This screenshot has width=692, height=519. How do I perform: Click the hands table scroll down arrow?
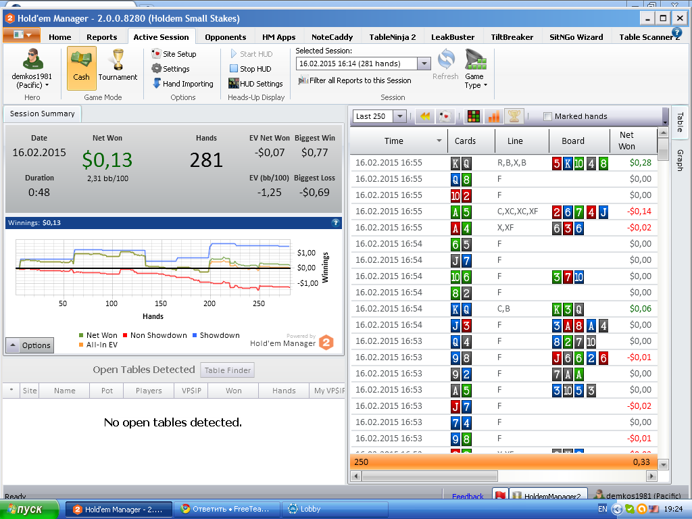(663, 464)
